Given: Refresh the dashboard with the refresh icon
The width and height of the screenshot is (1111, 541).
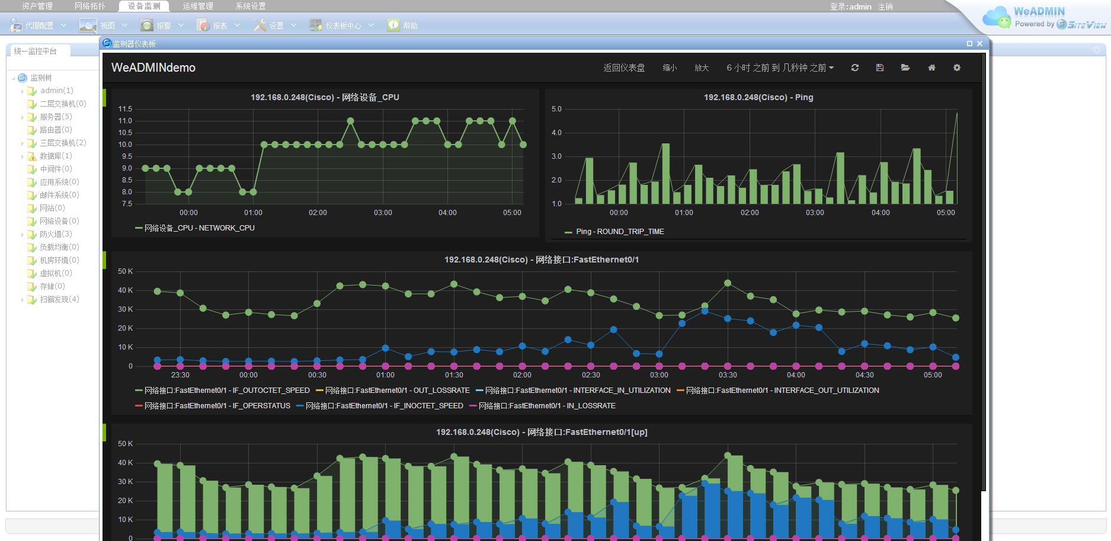Looking at the screenshot, I should tap(854, 68).
